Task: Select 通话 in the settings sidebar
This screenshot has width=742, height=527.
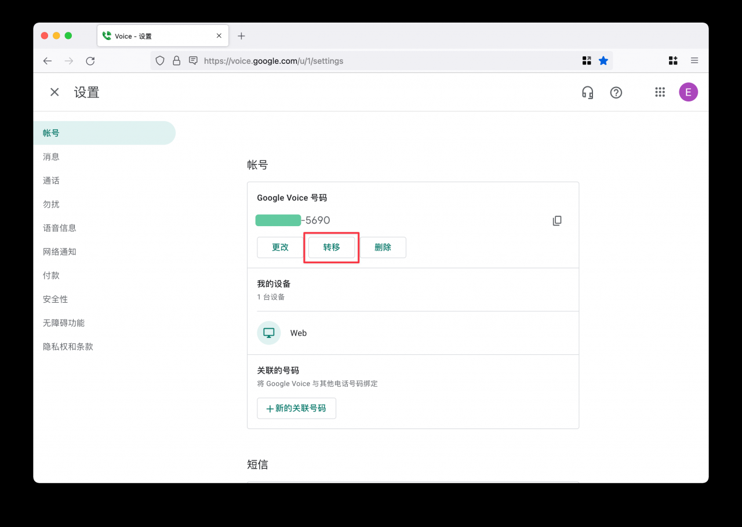Action: pyautogui.click(x=51, y=181)
